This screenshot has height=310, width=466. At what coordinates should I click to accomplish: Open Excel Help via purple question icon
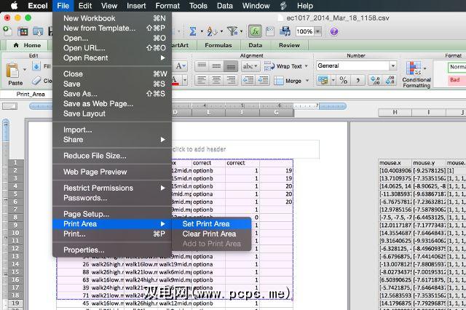333,31
